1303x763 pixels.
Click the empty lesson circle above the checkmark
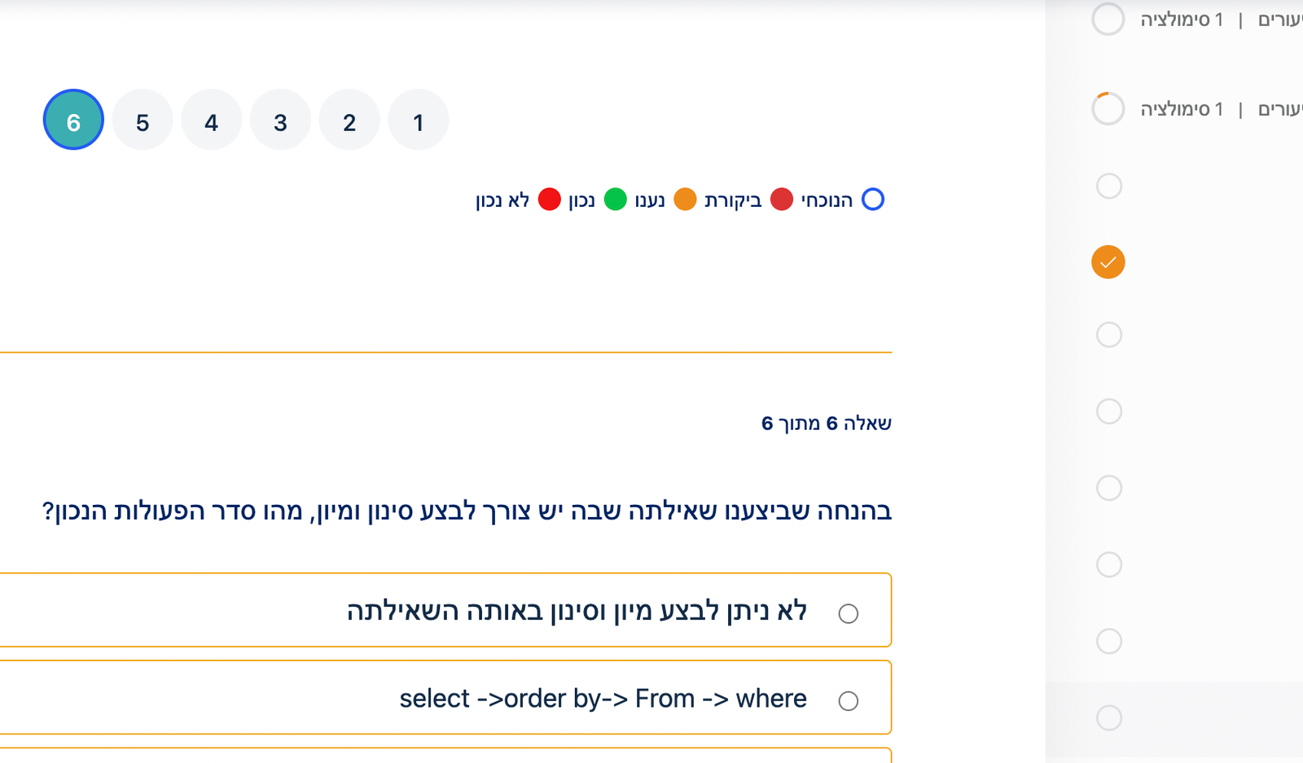tap(1108, 186)
